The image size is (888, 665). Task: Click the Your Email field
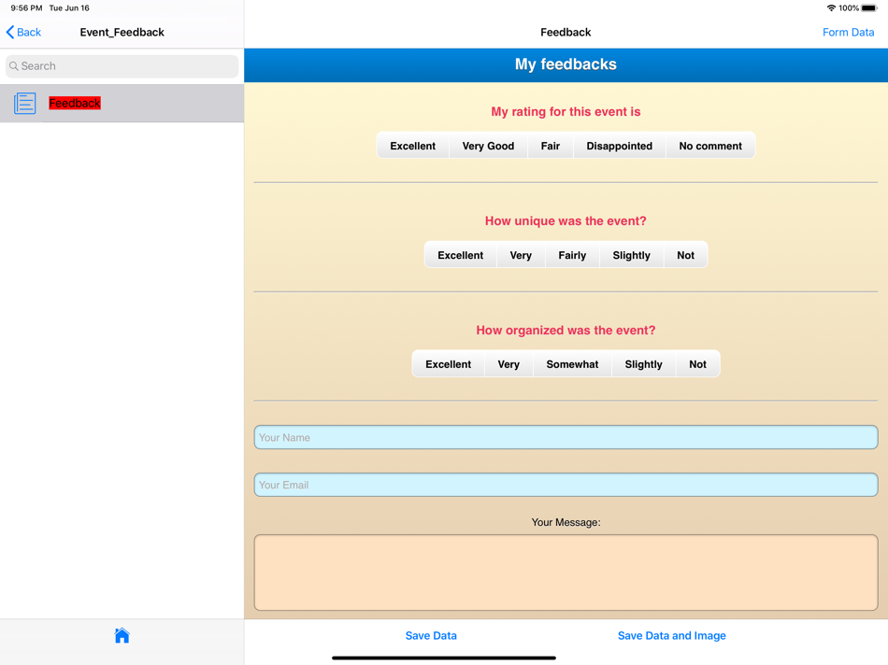coord(566,485)
